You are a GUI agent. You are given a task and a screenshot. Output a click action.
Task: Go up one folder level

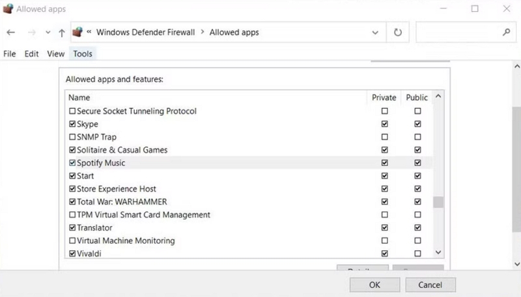tap(62, 33)
